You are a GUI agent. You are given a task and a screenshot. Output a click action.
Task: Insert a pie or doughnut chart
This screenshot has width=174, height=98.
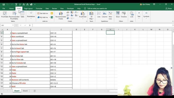68,18
